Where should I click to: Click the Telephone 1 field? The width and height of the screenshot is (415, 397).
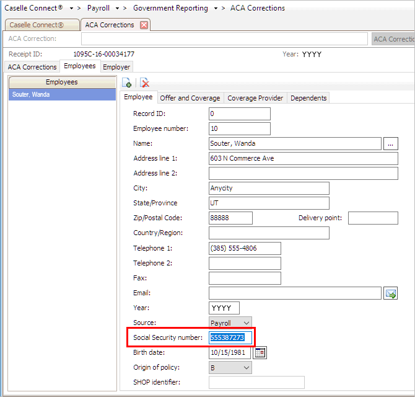coord(245,248)
